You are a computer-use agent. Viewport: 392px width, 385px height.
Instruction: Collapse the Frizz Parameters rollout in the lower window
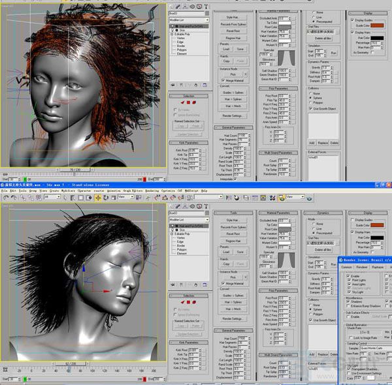click(278, 290)
